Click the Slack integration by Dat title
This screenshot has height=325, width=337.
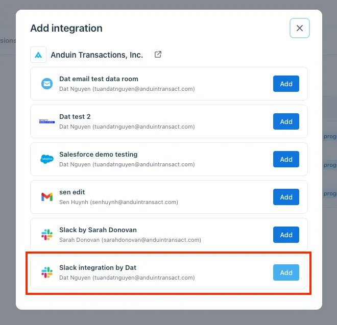click(x=98, y=268)
